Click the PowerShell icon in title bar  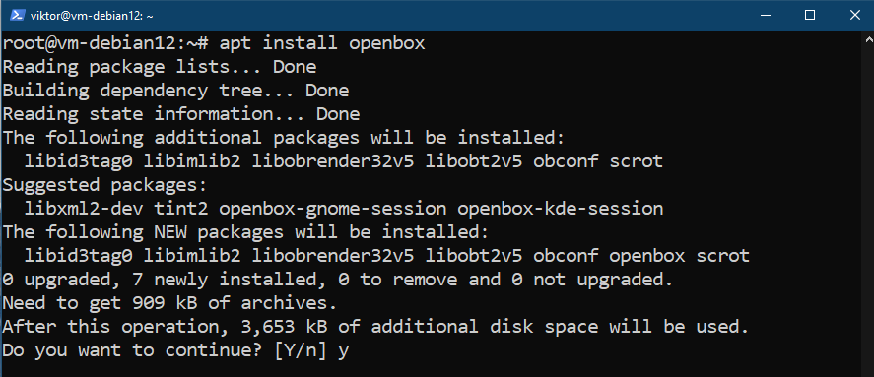[18, 15]
